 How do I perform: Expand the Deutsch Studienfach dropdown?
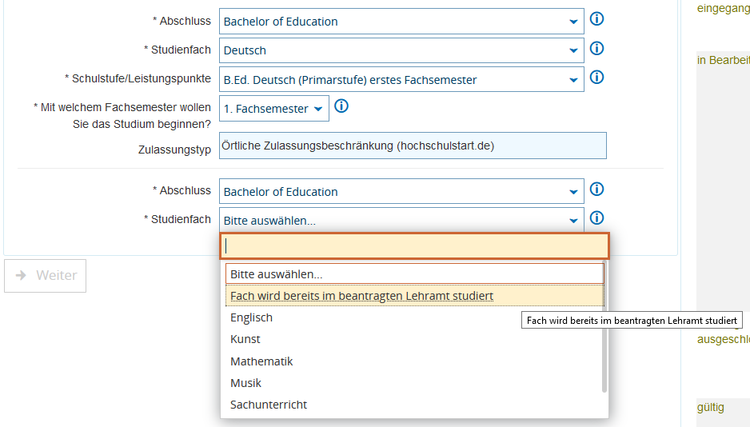401,50
